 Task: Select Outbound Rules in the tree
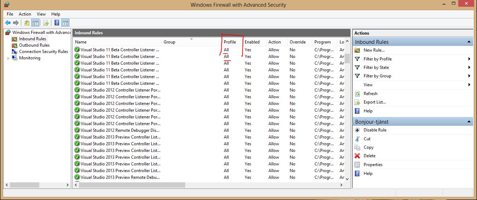(34, 45)
